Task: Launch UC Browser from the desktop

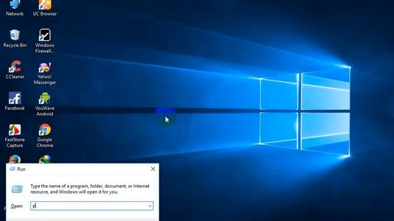Action: [45, 8]
